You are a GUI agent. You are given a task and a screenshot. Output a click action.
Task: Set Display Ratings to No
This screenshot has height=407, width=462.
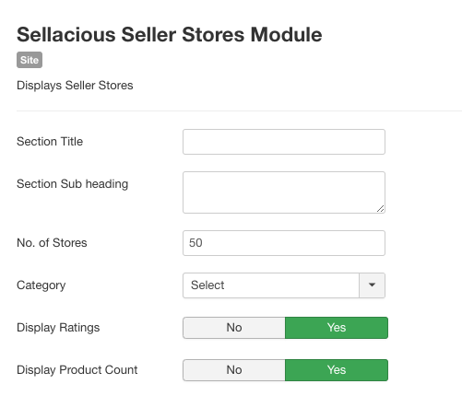point(234,328)
